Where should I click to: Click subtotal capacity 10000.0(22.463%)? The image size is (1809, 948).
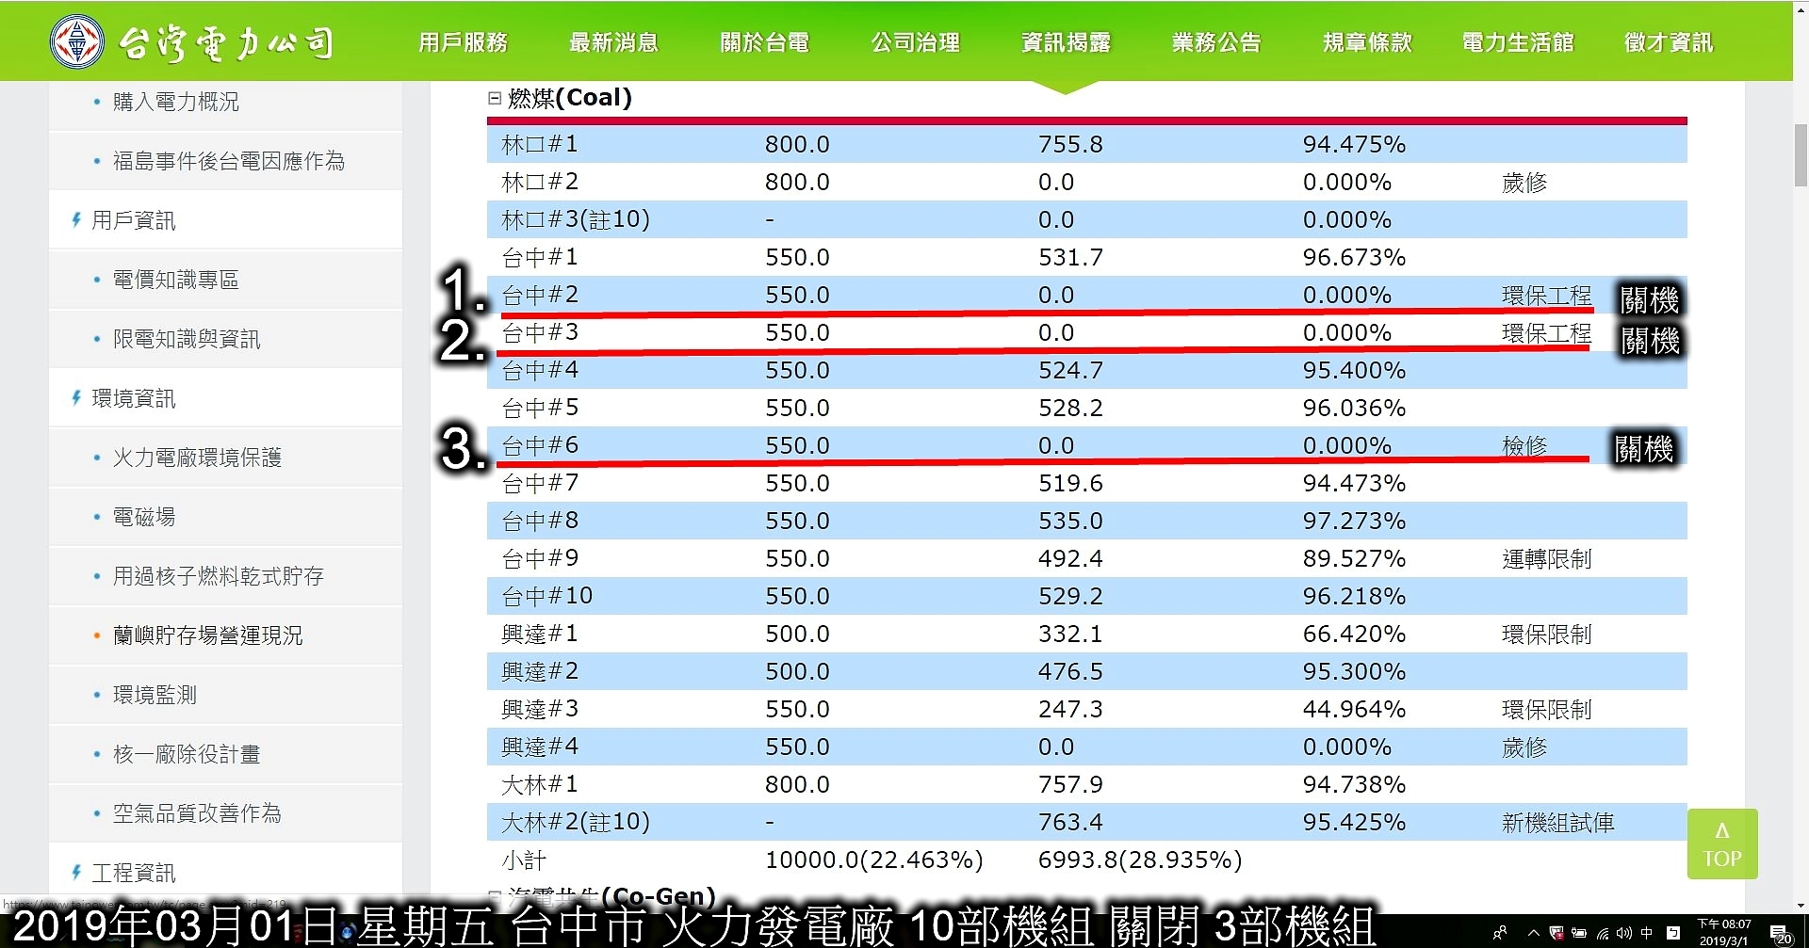click(x=874, y=860)
